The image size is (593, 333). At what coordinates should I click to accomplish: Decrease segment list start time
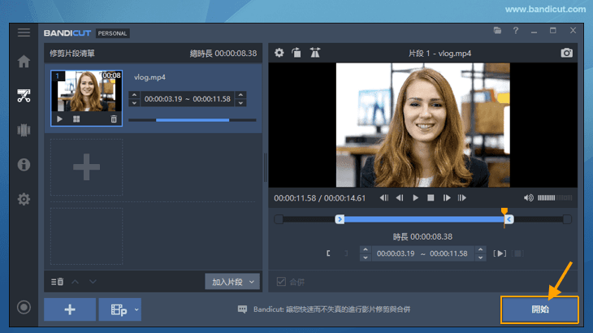click(x=134, y=103)
